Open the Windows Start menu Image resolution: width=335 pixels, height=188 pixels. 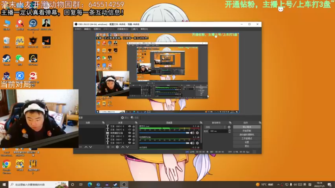click(x=4, y=184)
